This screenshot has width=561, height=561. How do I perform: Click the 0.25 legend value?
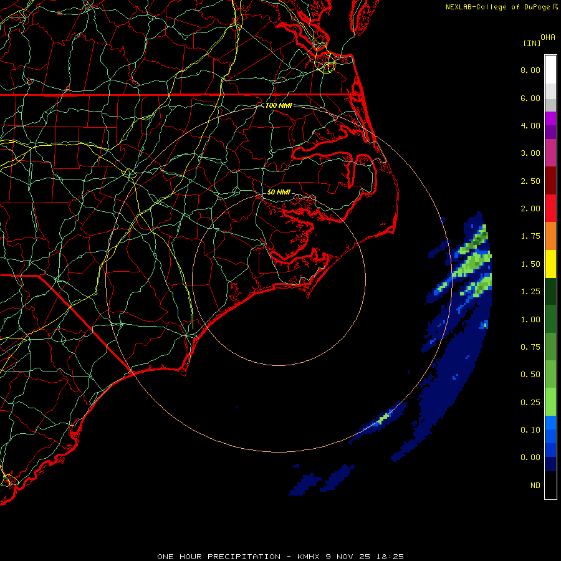(x=530, y=403)
